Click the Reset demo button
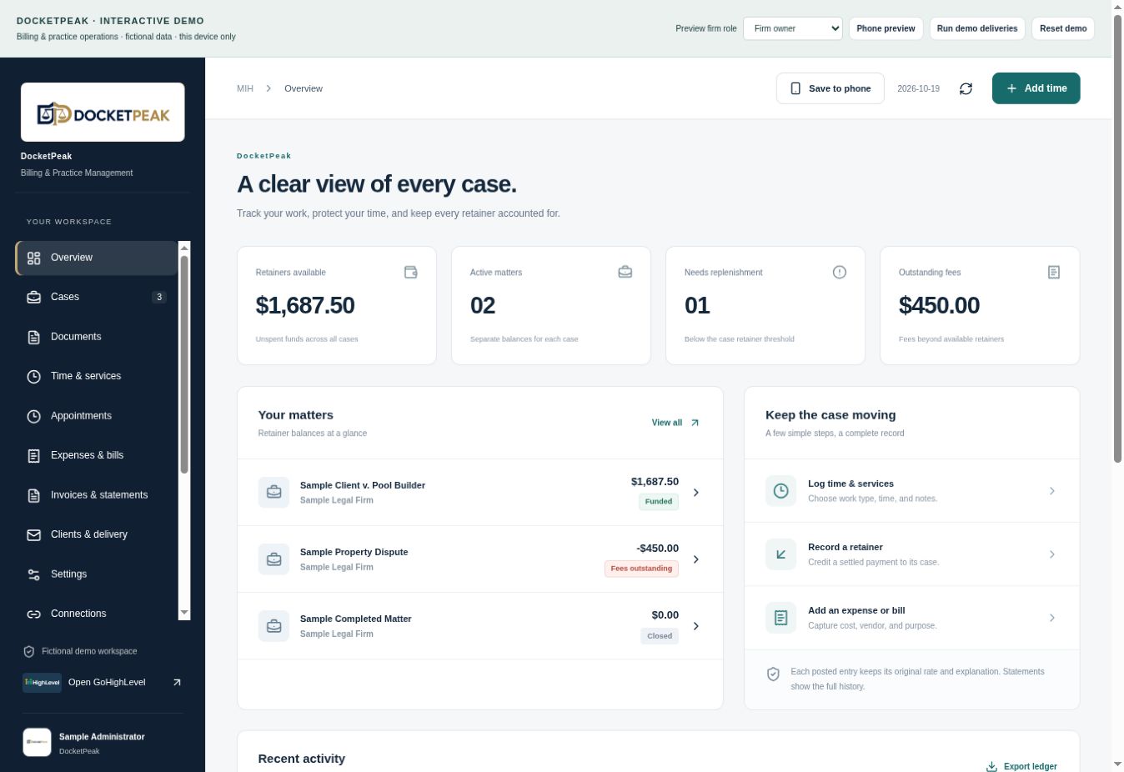1124x772 pixels. pyautogui.click(x=1063, y=28)
